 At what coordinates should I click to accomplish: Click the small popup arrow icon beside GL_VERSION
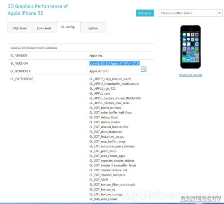pos(143,69)
